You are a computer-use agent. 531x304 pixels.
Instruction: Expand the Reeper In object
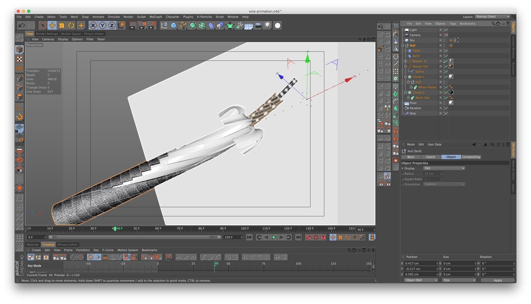click(x=406, y=61)
